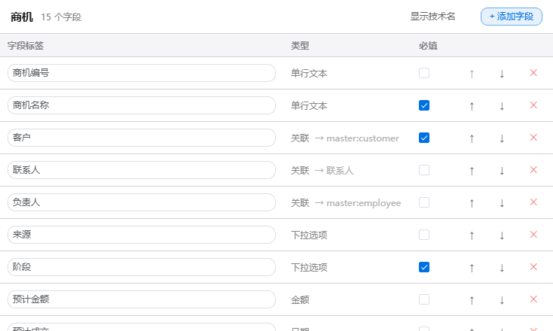
Task: Edit the 客户 label field
Action: point(142,138)
